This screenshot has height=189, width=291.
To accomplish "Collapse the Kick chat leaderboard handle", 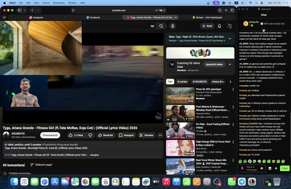I will [x=264, y=30].
